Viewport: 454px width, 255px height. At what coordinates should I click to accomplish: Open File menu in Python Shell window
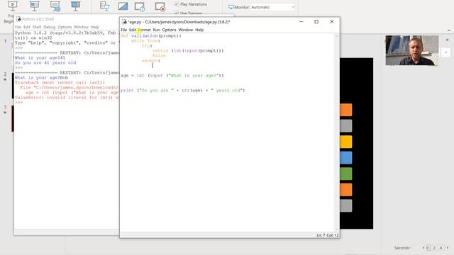click(18, 27)
